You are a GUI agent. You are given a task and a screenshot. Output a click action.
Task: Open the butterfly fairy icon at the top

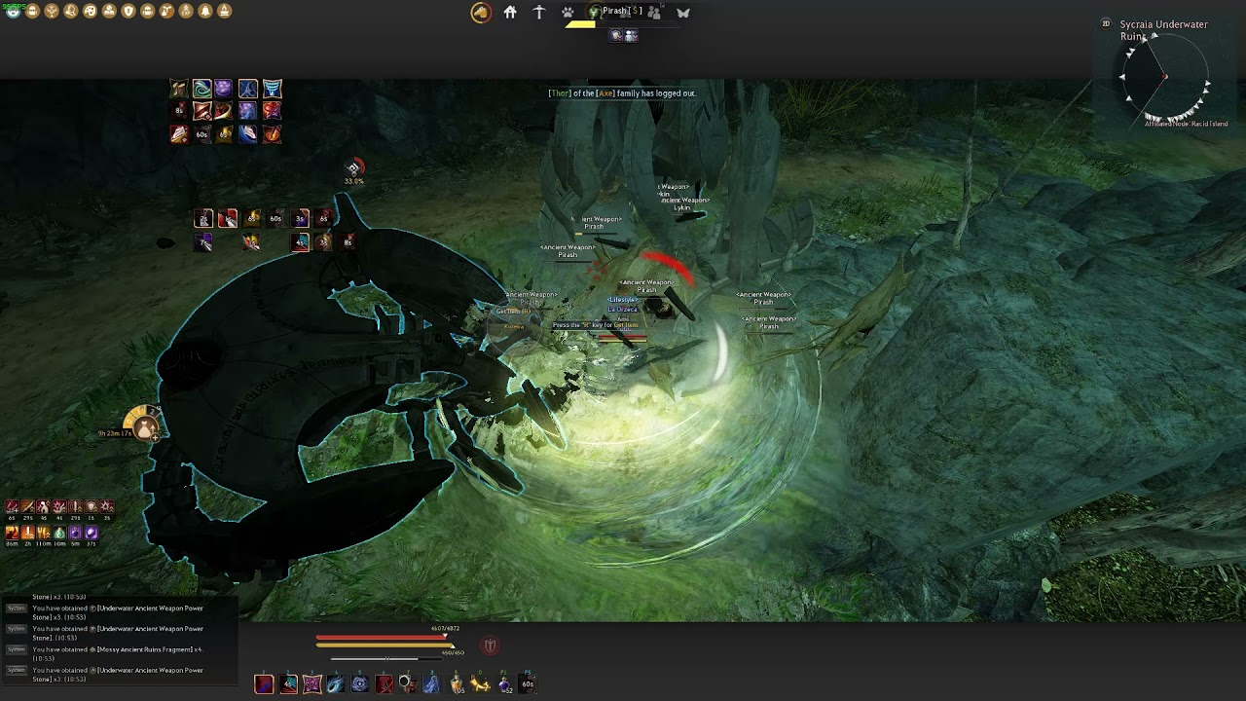click(x=683, y=13)
